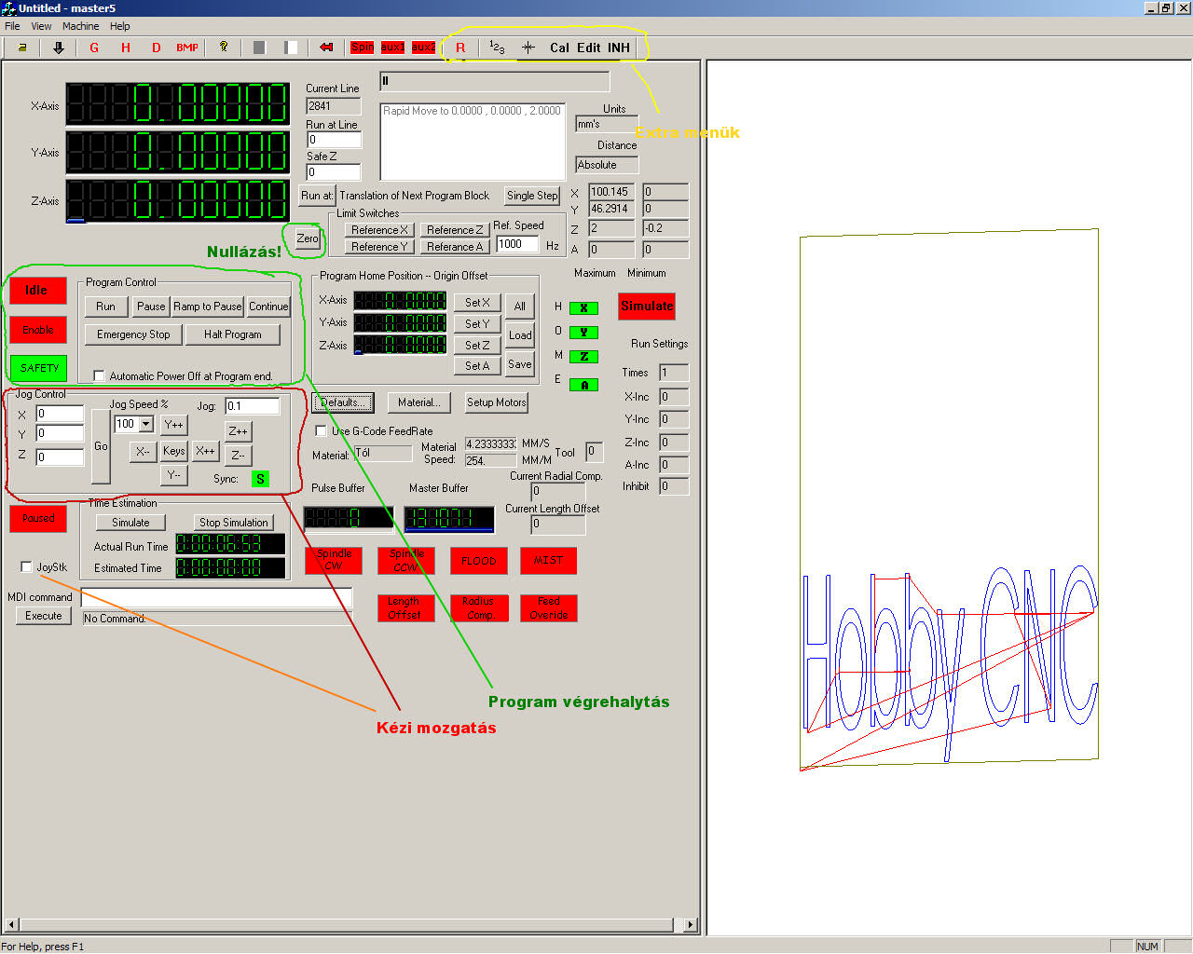The width and height of the screenshot is (1193, 954).
Task: Click the Zero axes button
Action: (x=308, y=238)
